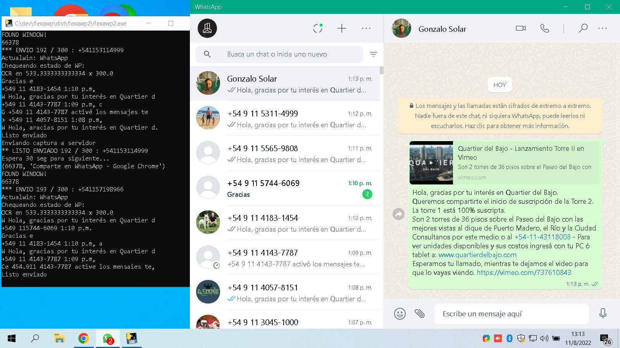Open unread chat +54 9 11 5744-6069
This screenshot has width=620, height=348.
(x=285, y=188)
